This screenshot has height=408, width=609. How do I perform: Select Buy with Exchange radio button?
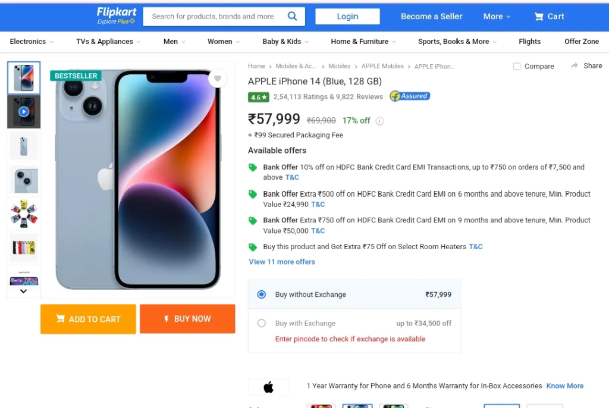(262, 324)
